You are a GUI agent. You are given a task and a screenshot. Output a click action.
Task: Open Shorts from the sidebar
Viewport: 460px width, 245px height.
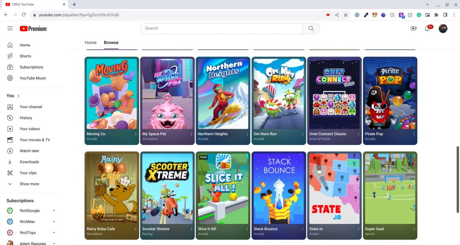(x=25, y=56)
